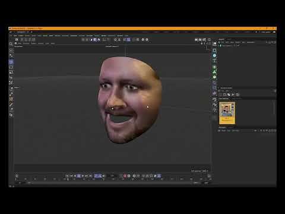Click the highlighted play/pause button in timeline

[79, 176]
